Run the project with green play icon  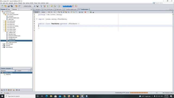48,6
